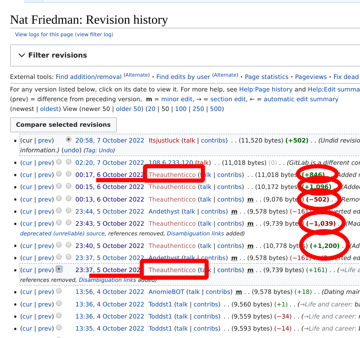Open Disambiguation links tag on the 23:43 row
This screenshot has height=338, width=360.
pos(196,234)
